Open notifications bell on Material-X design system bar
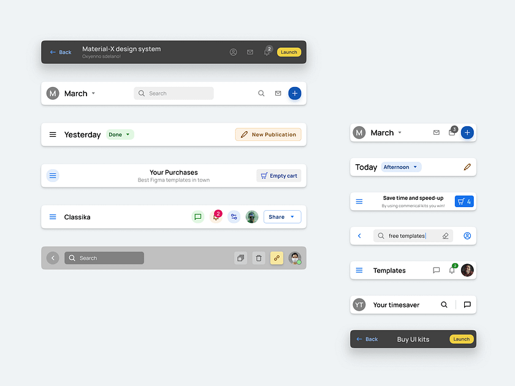Image resolution: width=515 pixels, height=386 pixels. tap(267, 52)
